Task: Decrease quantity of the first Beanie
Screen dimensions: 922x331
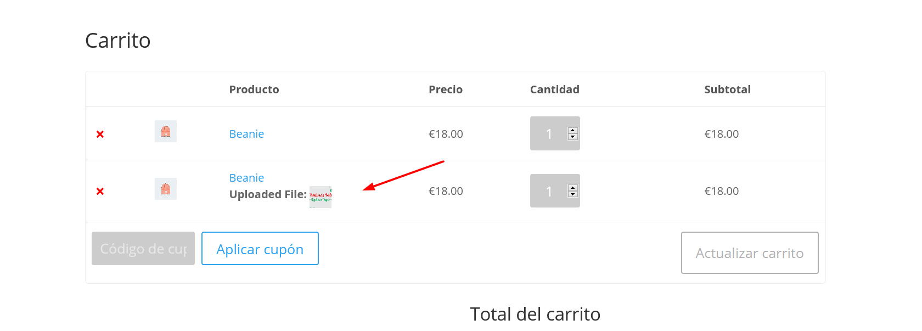Action: coord(573,137)
